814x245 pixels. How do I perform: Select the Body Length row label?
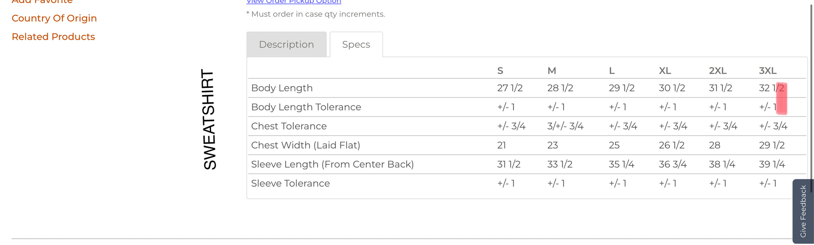[282, 88]
